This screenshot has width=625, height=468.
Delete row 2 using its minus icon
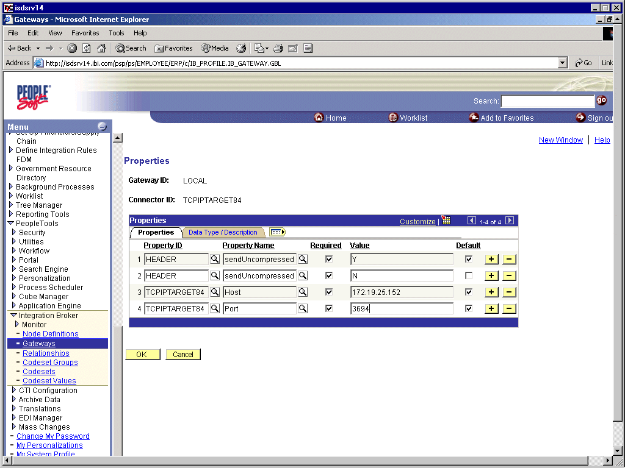(509, 275)
